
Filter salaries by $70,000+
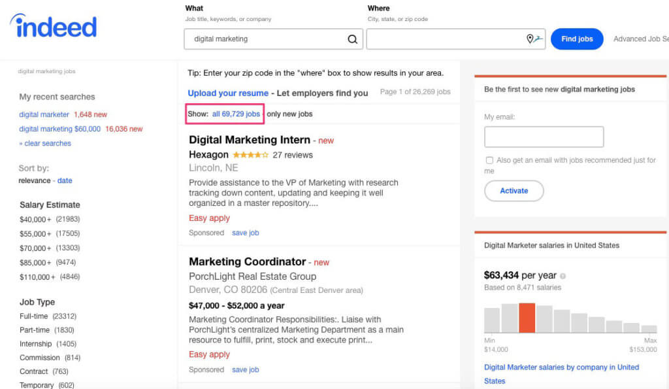(32, 249)
